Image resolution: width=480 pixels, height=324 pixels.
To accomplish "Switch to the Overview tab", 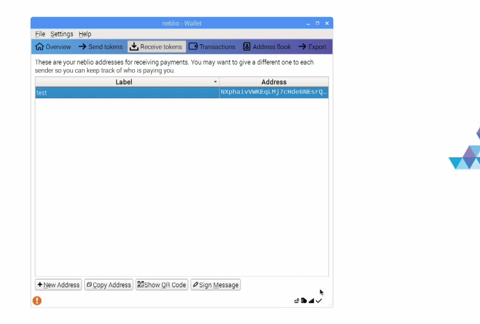I will coord(53,47).
